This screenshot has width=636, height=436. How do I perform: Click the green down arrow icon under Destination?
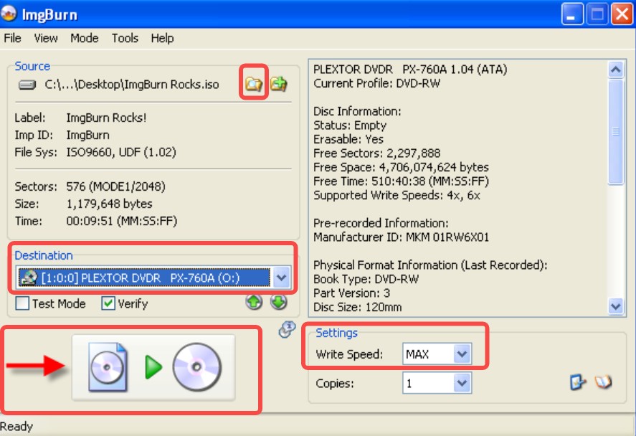[x=278, y=303]
